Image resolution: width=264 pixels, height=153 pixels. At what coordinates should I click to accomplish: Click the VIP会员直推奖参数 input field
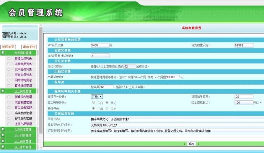click(x=100, y=56)
